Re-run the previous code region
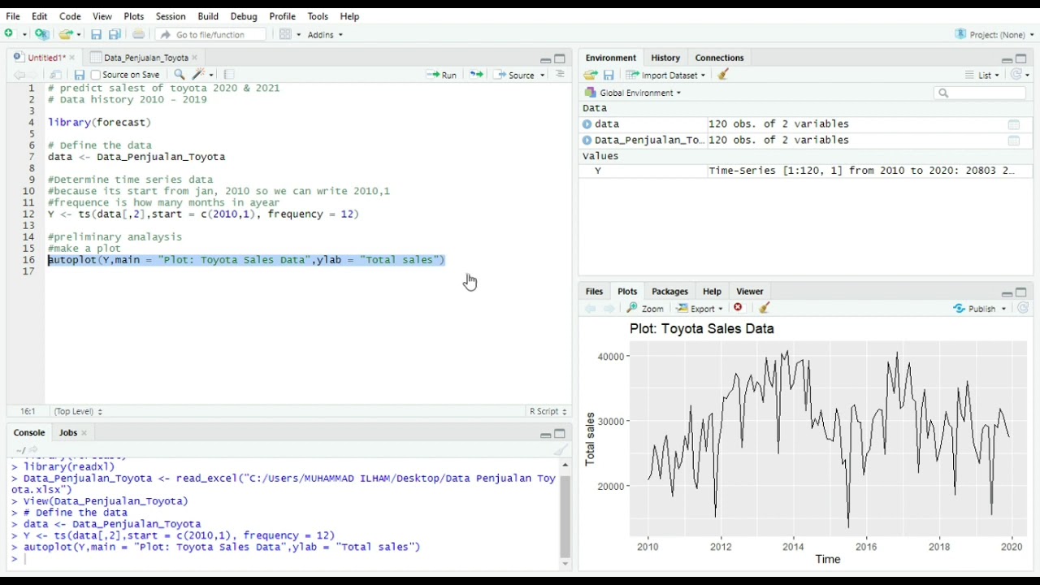The height and width of the screenshot is (585, 1040). pos(476,75)
